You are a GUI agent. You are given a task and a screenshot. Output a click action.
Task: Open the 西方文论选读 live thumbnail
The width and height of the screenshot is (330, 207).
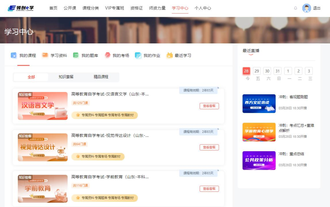[259, 103]
